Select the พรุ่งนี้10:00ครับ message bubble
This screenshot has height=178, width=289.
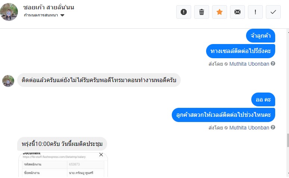point(62,144)
